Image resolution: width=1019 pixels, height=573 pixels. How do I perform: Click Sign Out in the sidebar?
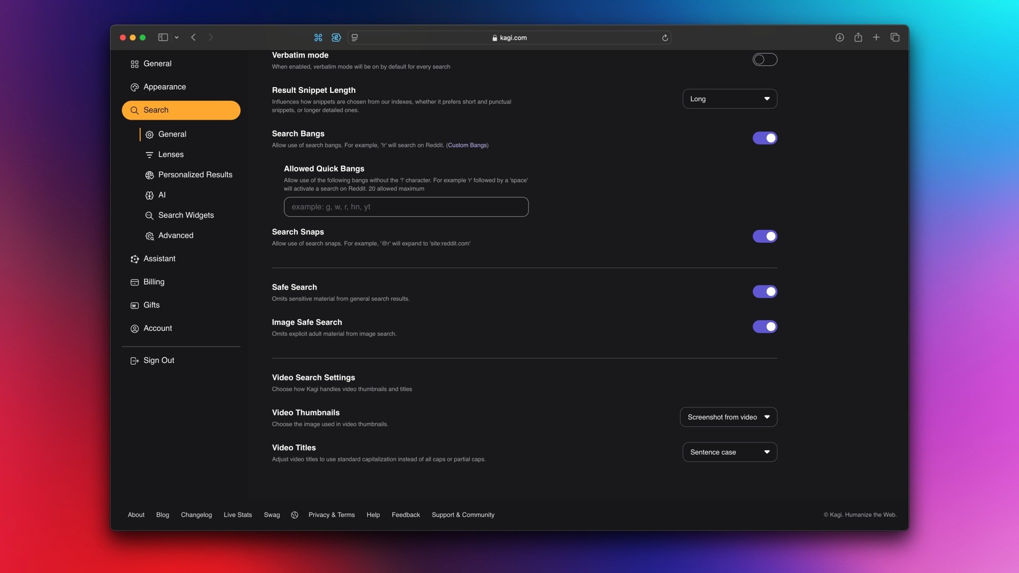(181, 360)
